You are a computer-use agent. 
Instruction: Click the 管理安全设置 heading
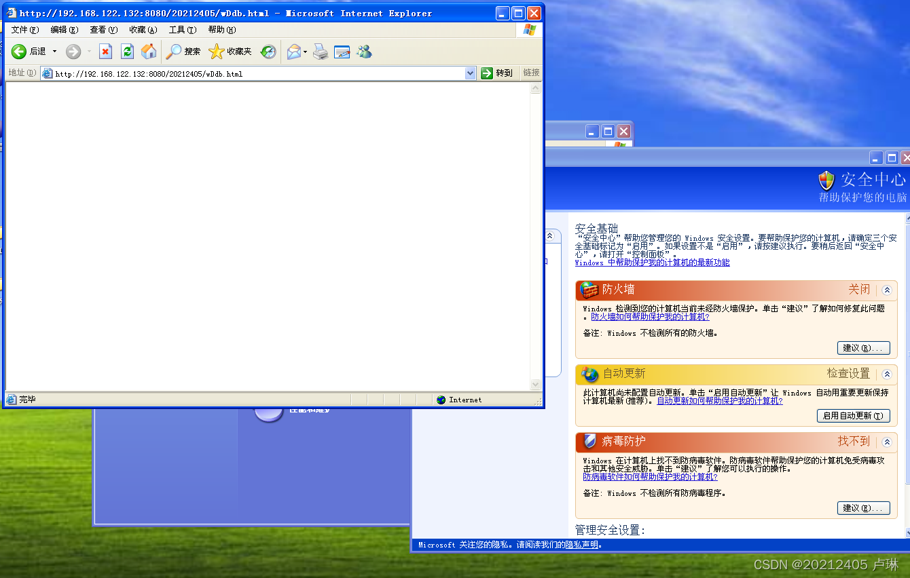point(610,530)
